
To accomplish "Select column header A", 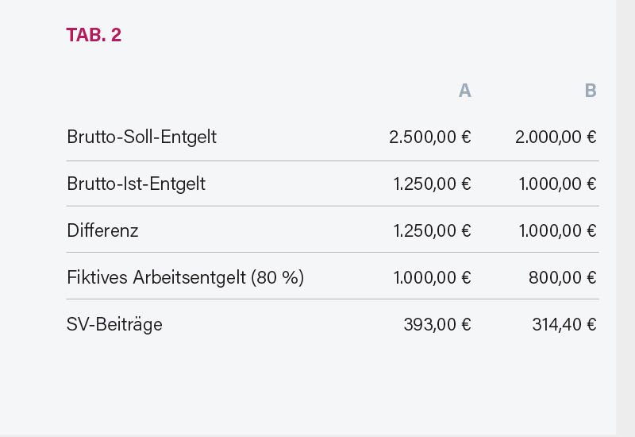I will [464, 91].
